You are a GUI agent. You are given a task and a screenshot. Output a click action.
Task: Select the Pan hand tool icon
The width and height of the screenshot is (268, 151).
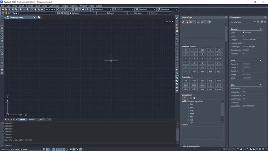coord(58,9)
